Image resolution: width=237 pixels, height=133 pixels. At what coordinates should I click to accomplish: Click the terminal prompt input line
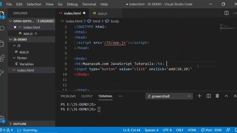(x=80, y=109)
